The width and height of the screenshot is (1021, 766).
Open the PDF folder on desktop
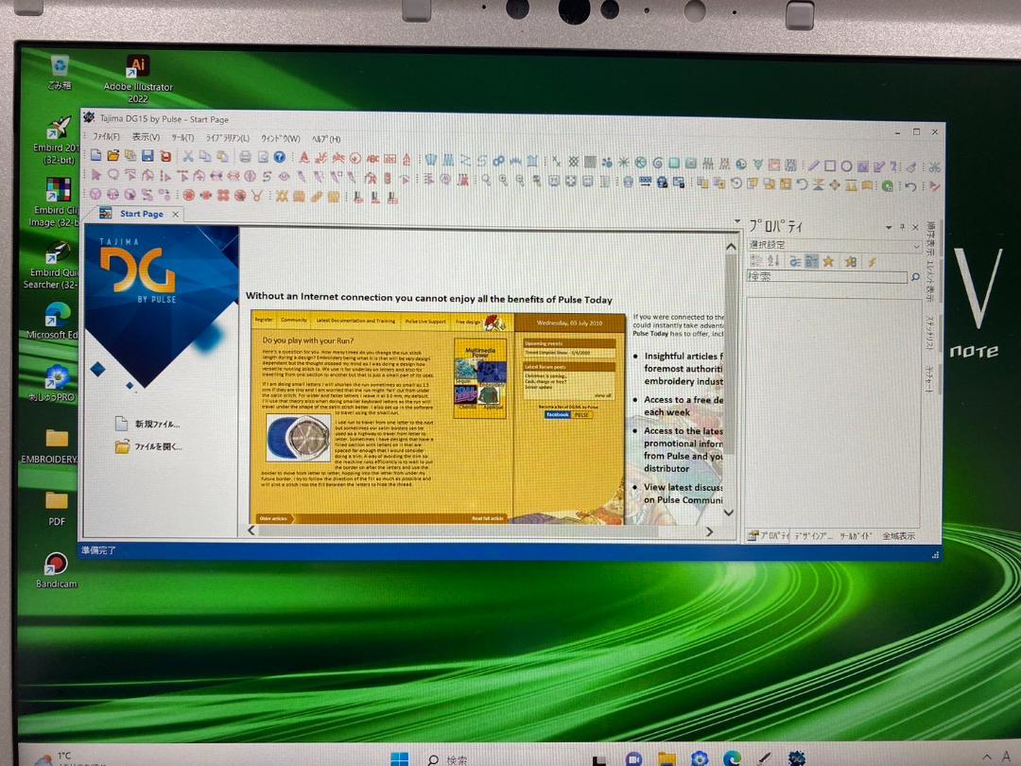pyautogui.click(x=57, y=508)
